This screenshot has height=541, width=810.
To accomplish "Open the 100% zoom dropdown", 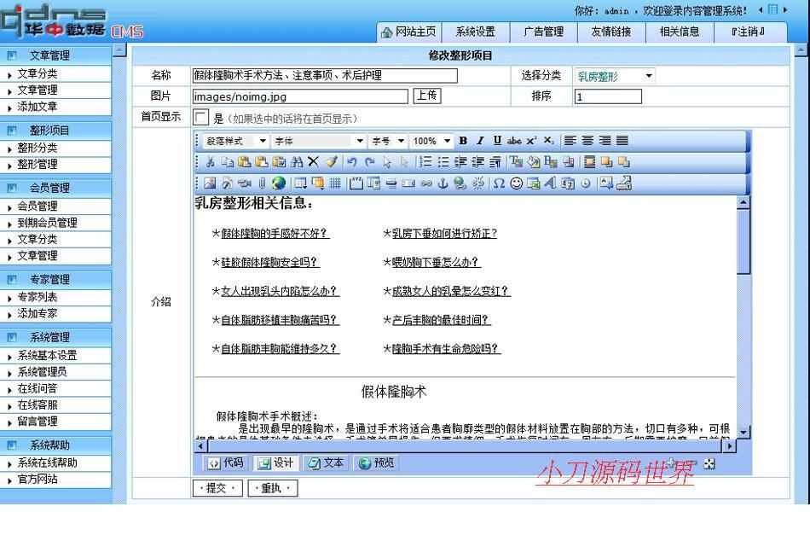I will point(431,141).
